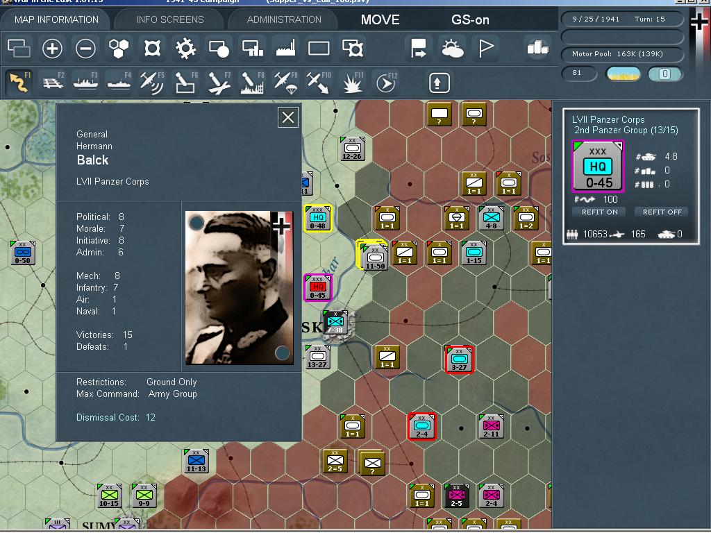Click the flag with arrow icon
711x533 pixels.
(419, 48)
